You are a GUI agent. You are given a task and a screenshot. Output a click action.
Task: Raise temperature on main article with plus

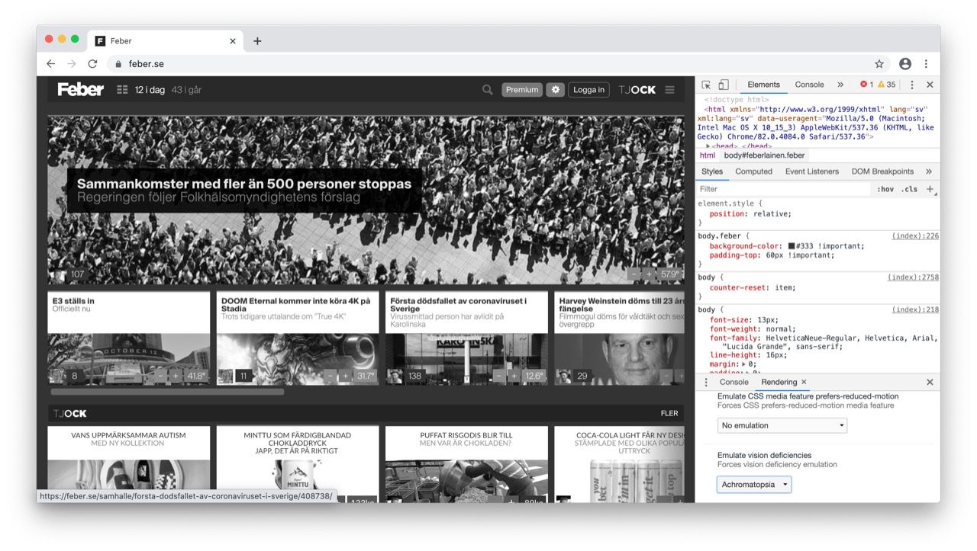[649, 274]
